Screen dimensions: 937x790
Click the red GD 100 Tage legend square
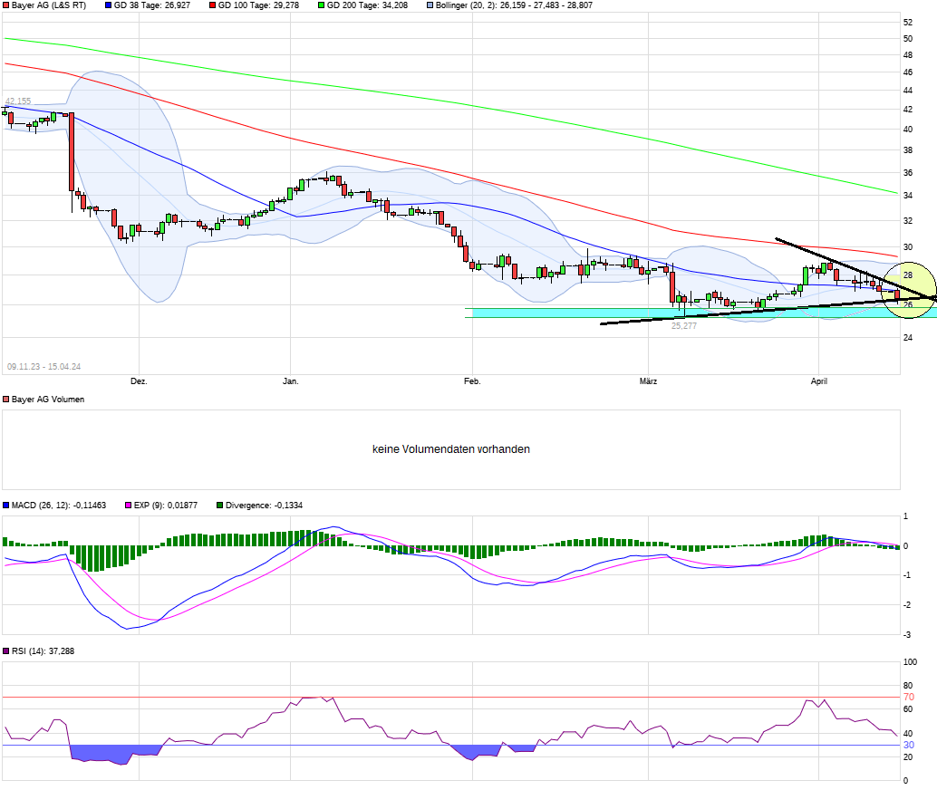(x=211, y=6)
